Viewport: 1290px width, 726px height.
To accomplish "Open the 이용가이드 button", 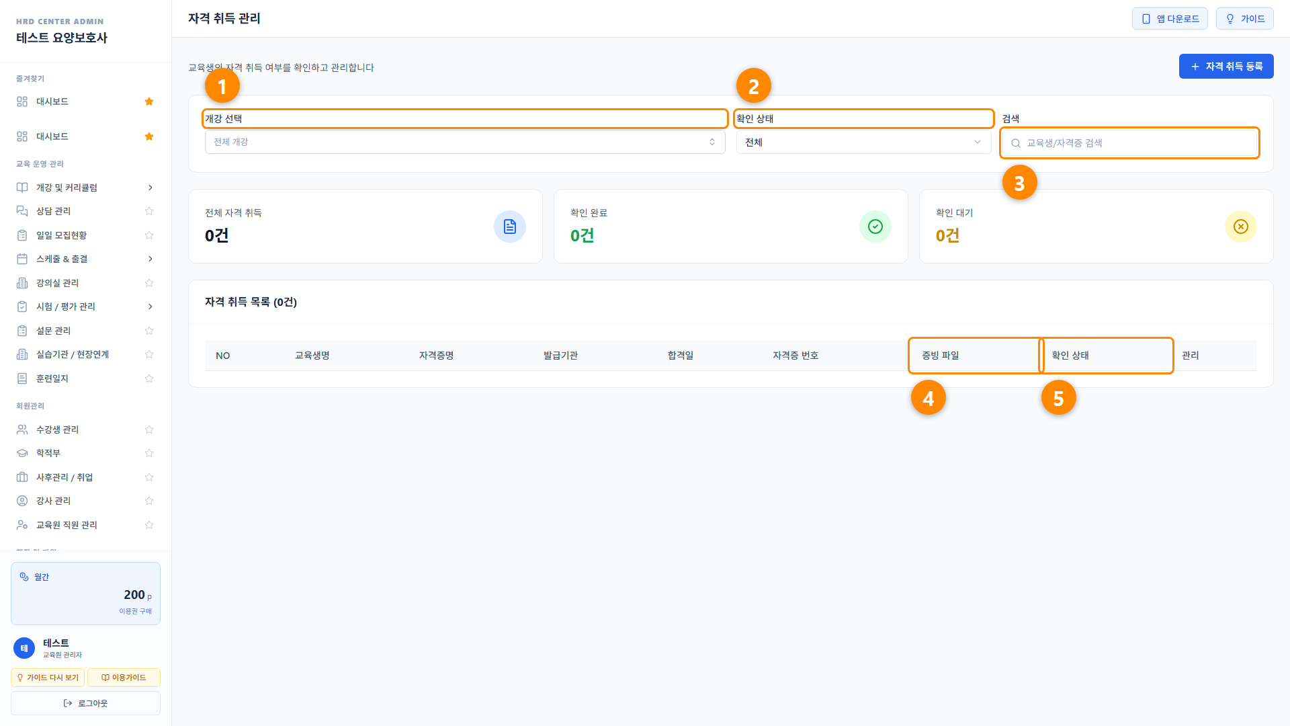I will click(x=124, y=678).
